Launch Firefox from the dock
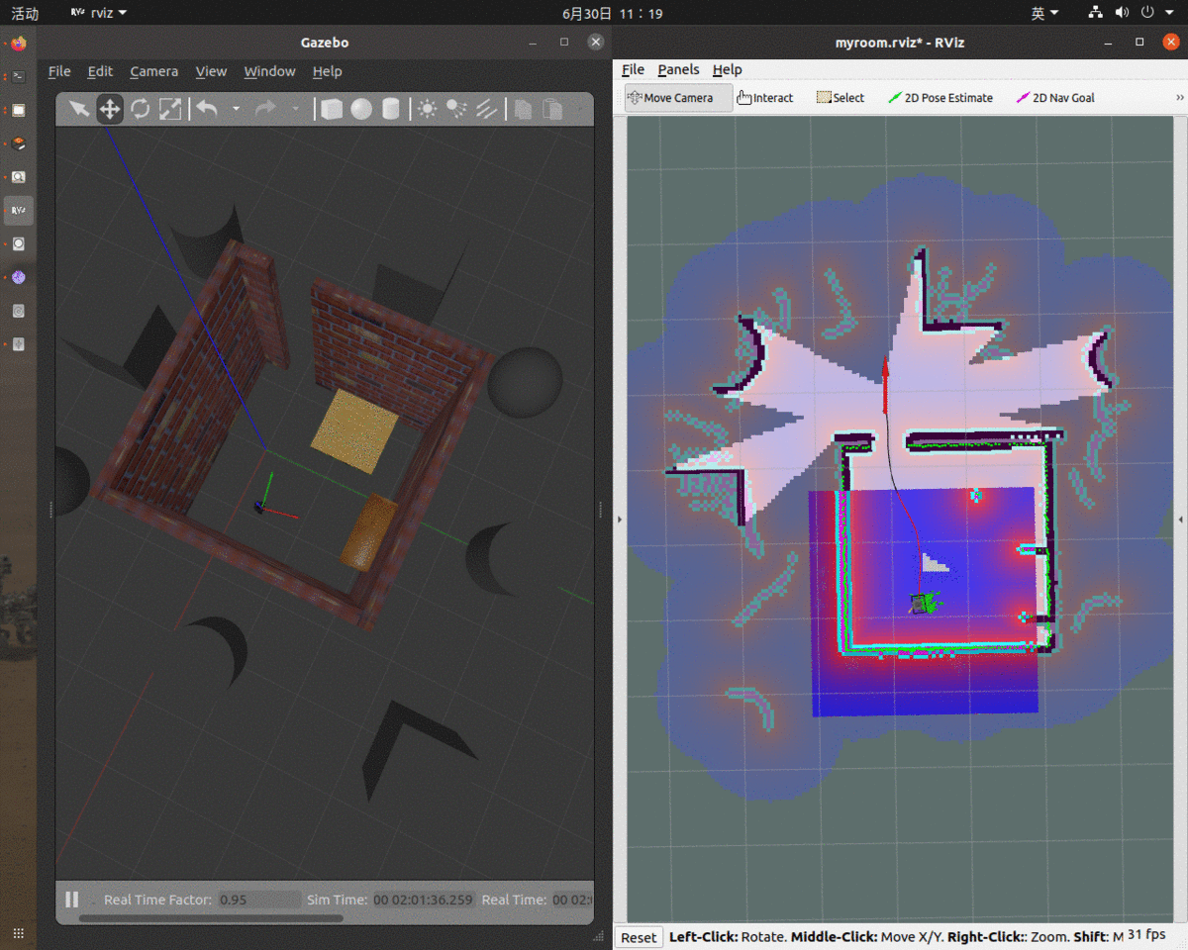This screenshot has height=950, width=1188. pyautogui.click(x=19, y=43)
